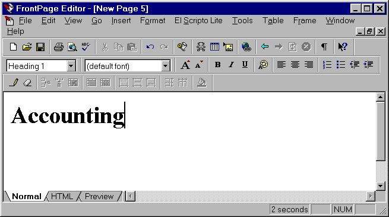Run the spelling check icon
The height and width of the screenshot is (217, 389).
pos(86,47)
